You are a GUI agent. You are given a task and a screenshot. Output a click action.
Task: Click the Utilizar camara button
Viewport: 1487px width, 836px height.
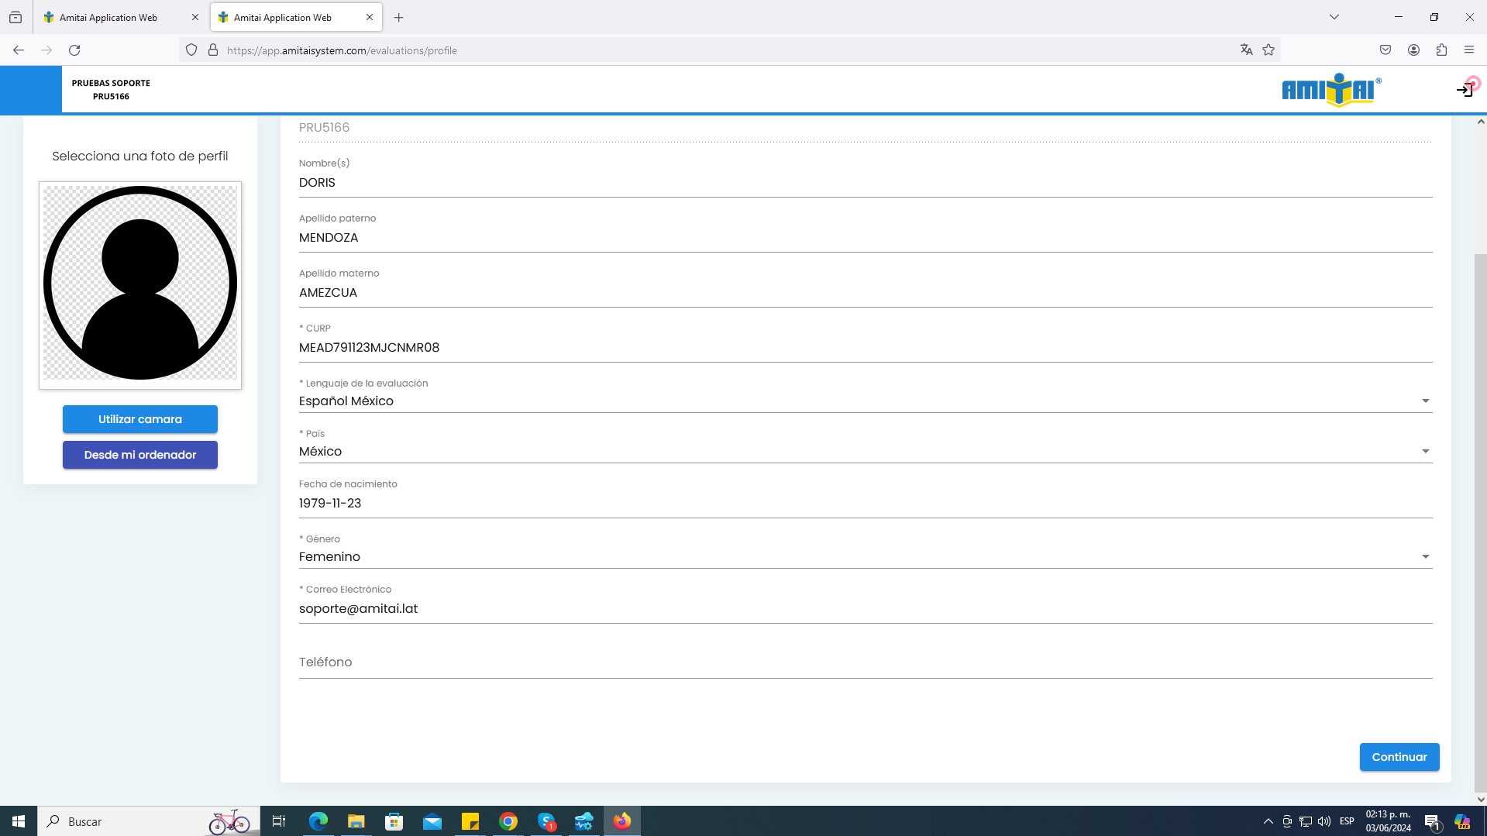(140, 419)
